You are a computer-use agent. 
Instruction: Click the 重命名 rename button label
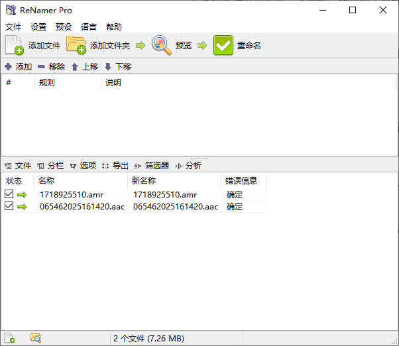pyautogui.click(x=249, y=46)
